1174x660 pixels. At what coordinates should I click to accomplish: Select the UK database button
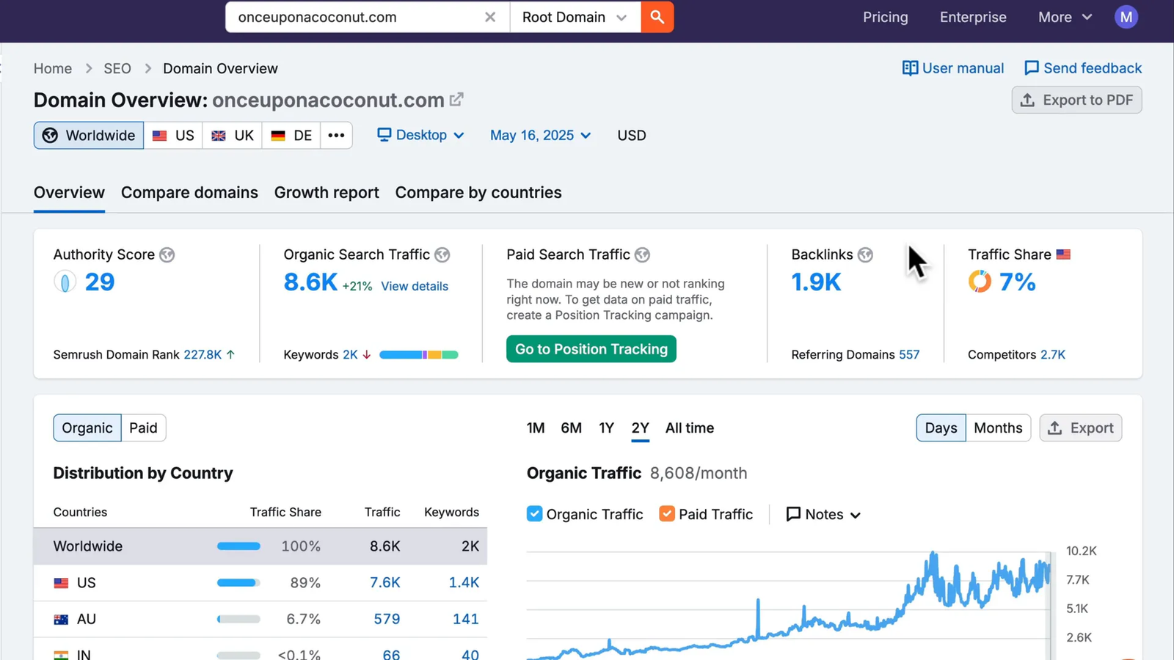click(x=233, y=135)
